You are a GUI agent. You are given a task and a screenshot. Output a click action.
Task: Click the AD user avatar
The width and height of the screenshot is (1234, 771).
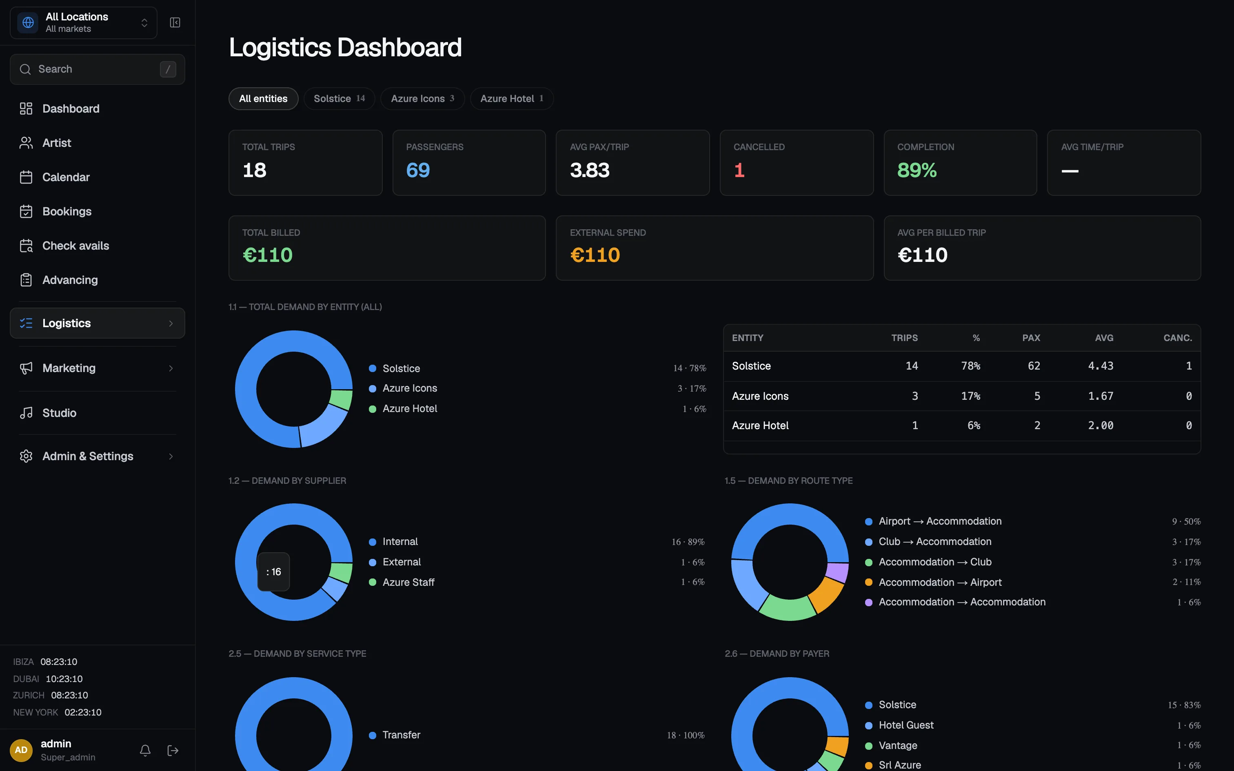[21, 750]
